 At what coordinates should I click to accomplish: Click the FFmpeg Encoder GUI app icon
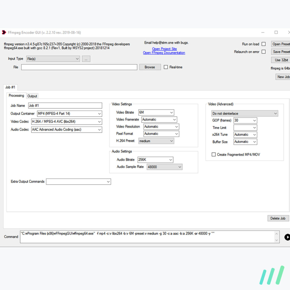[x=4, y=32]
